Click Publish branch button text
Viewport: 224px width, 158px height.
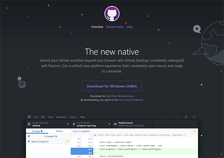coord(126,123)
